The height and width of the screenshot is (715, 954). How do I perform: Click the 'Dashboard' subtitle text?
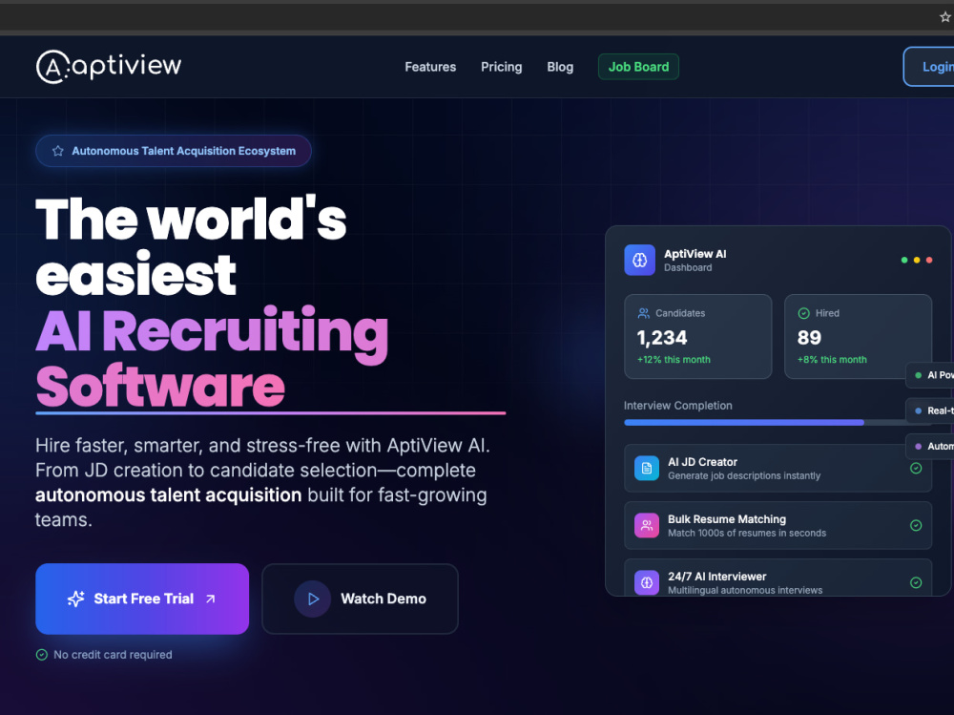pyautogui.click(x=688, y=267)
